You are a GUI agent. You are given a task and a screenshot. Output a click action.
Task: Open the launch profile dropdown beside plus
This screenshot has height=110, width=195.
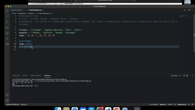182,75
